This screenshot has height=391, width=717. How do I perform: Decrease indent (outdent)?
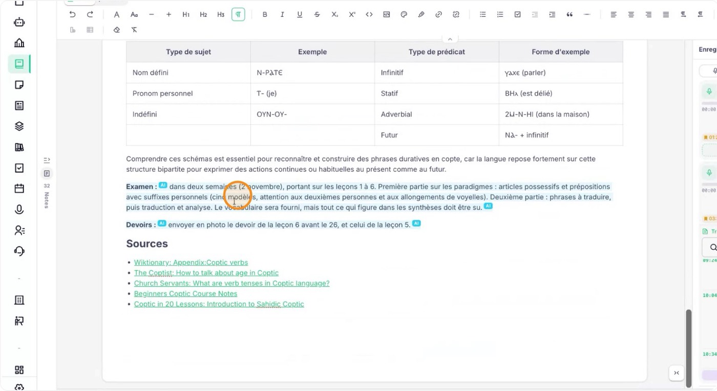click(x=535, y=14)
